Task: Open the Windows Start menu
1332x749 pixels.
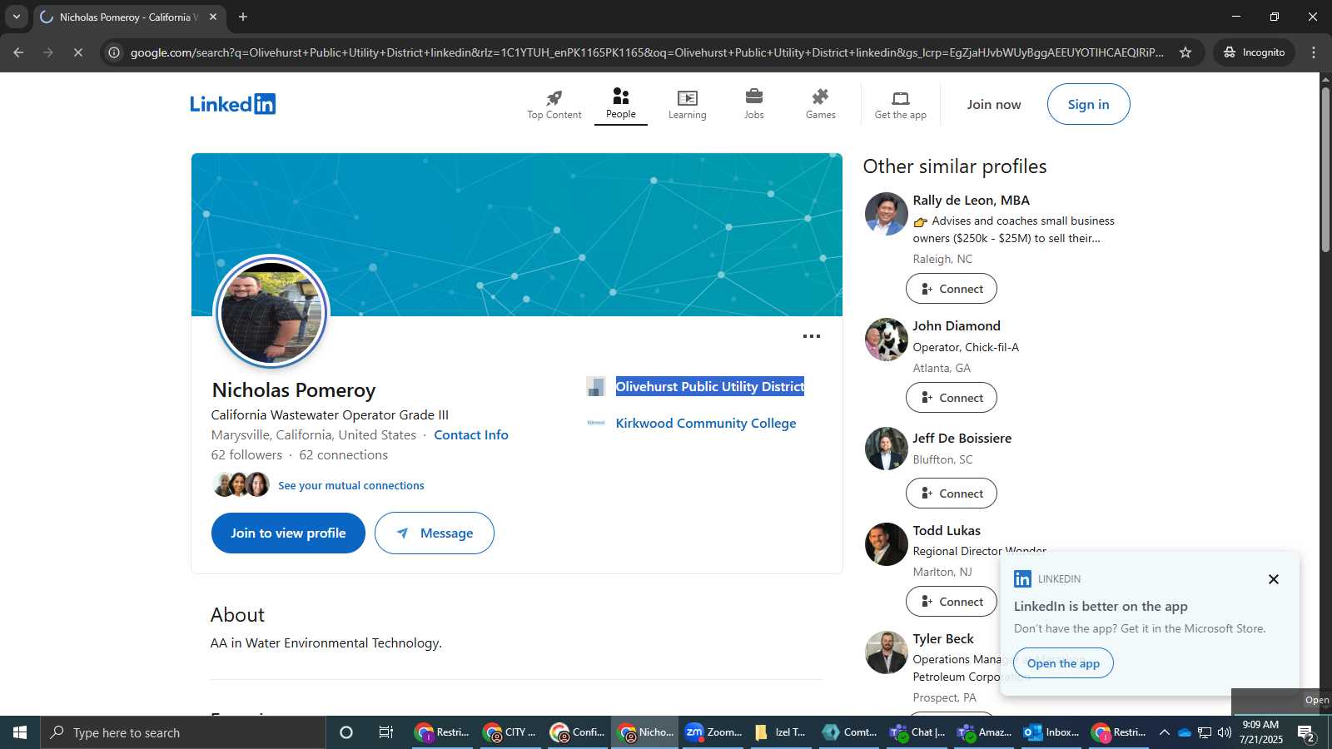Action: coord(20,732)
